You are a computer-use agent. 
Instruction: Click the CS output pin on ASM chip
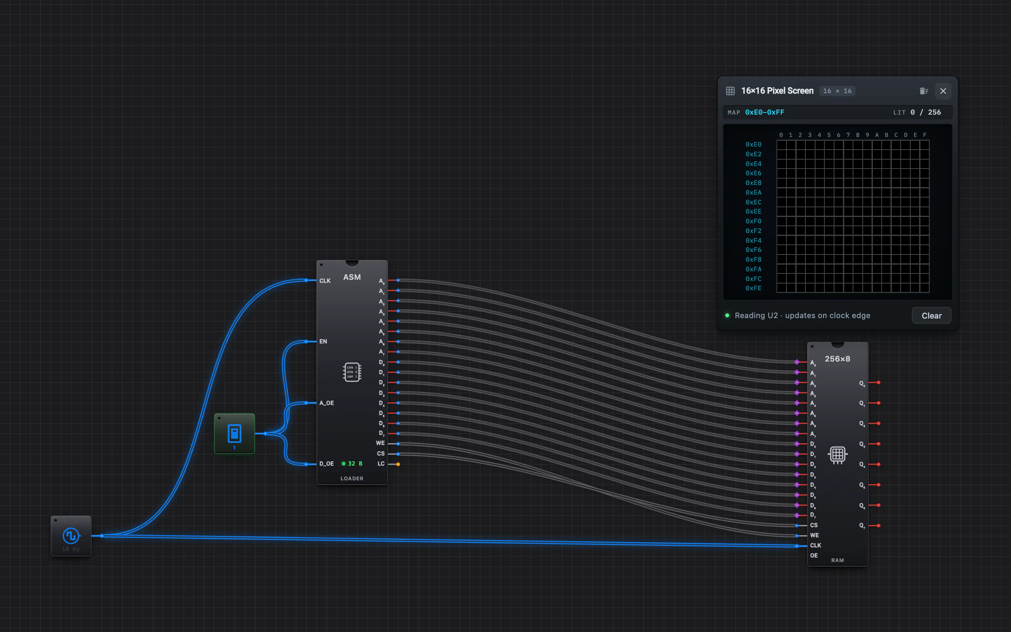coord(398,454)
